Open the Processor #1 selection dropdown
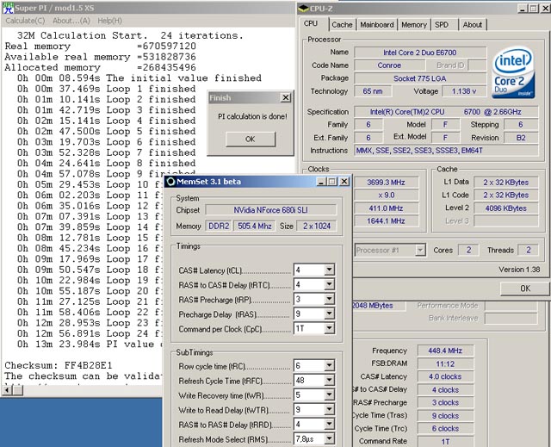The height and width of the screenshot is (447, 551). point(420,251)
